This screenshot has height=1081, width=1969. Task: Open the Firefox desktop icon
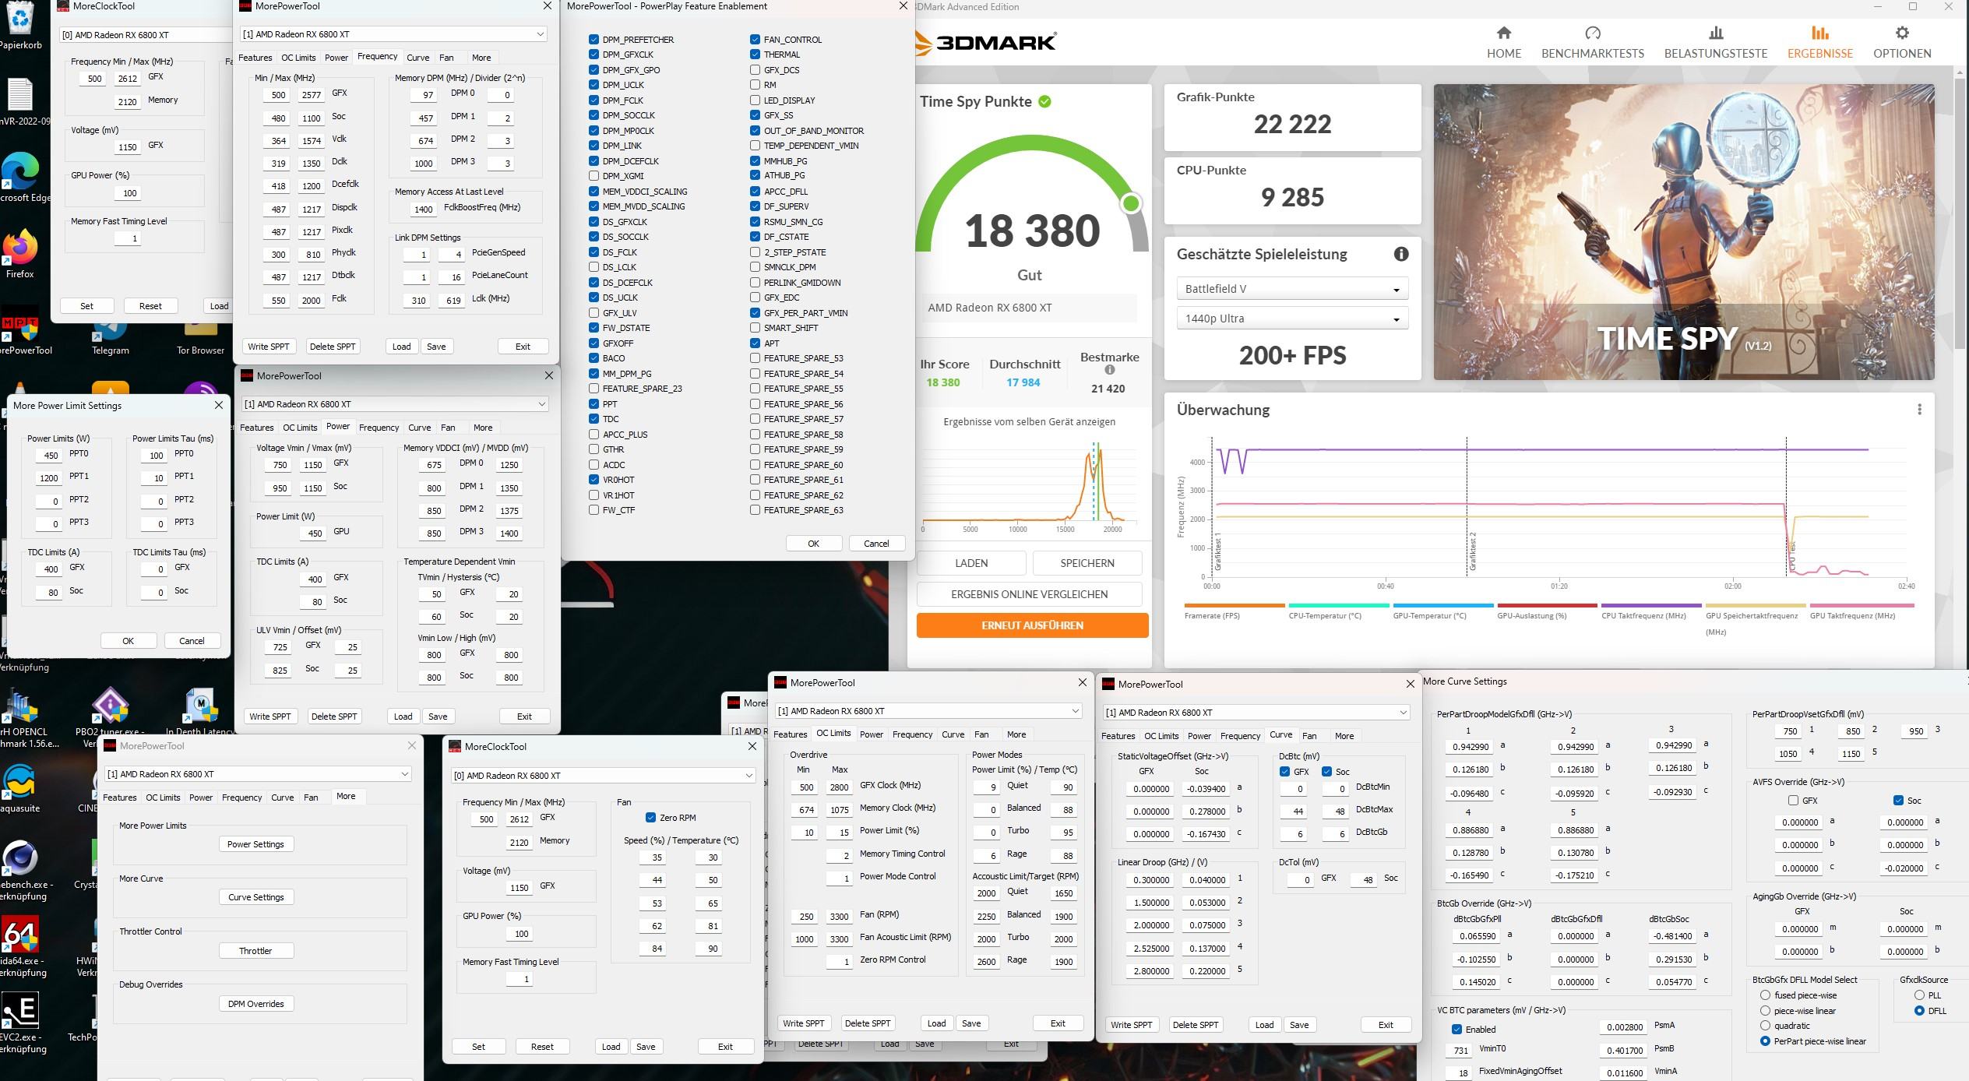[x=20, y=247]
